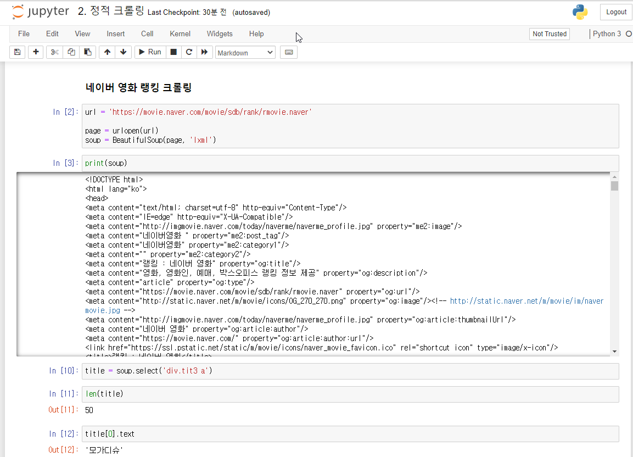Click the '<!DOCTYPE html>' output line
This screenshot has width=633, height=457.
[x=114, y=180]
